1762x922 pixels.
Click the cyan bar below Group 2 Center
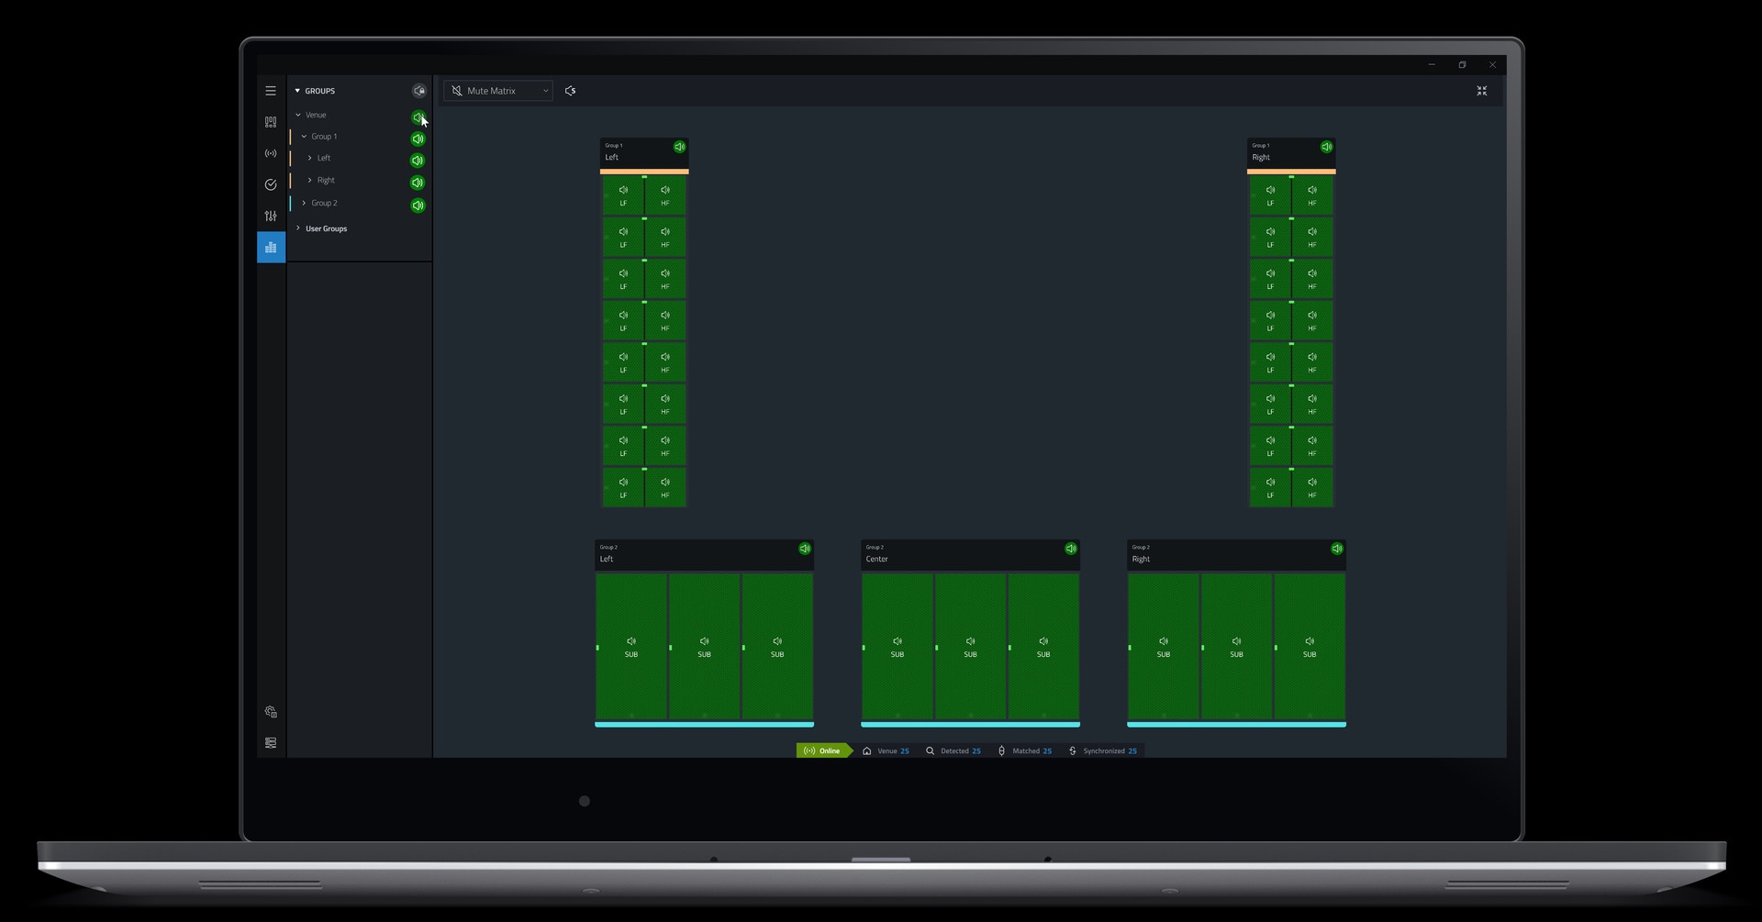coord(970,725)
